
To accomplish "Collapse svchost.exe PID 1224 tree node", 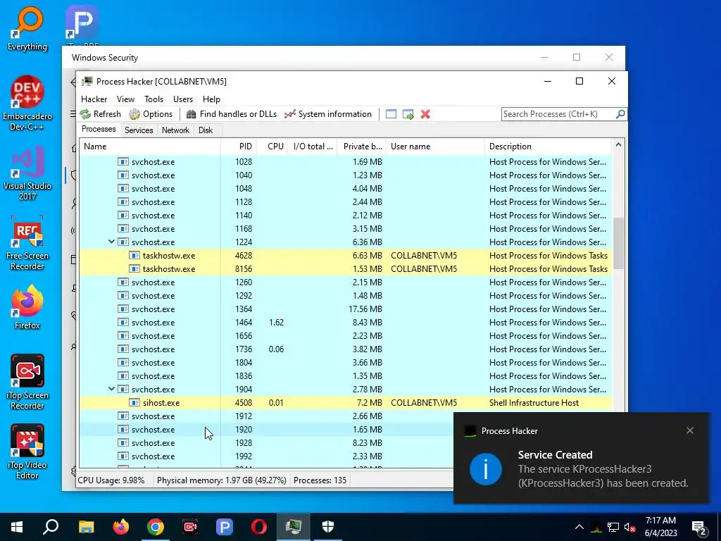I will pos(111,242).
